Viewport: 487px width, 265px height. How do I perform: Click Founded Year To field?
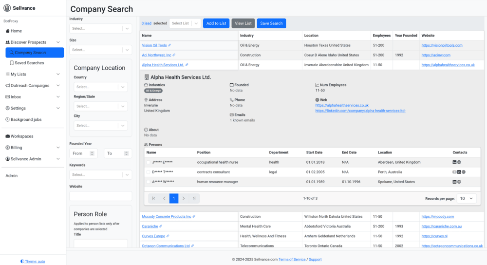[118, 153]
